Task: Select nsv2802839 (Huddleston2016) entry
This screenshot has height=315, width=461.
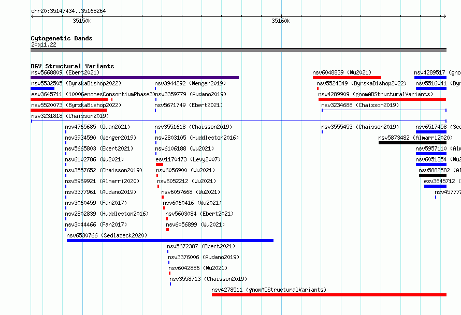Action: [107, 214]
